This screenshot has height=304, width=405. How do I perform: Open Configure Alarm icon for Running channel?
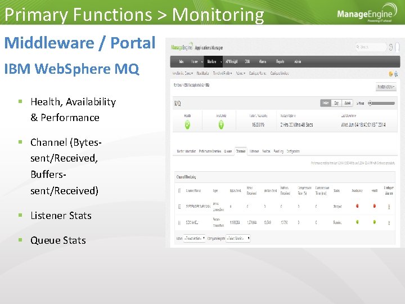pyautogui.click(x=389, y=222)
